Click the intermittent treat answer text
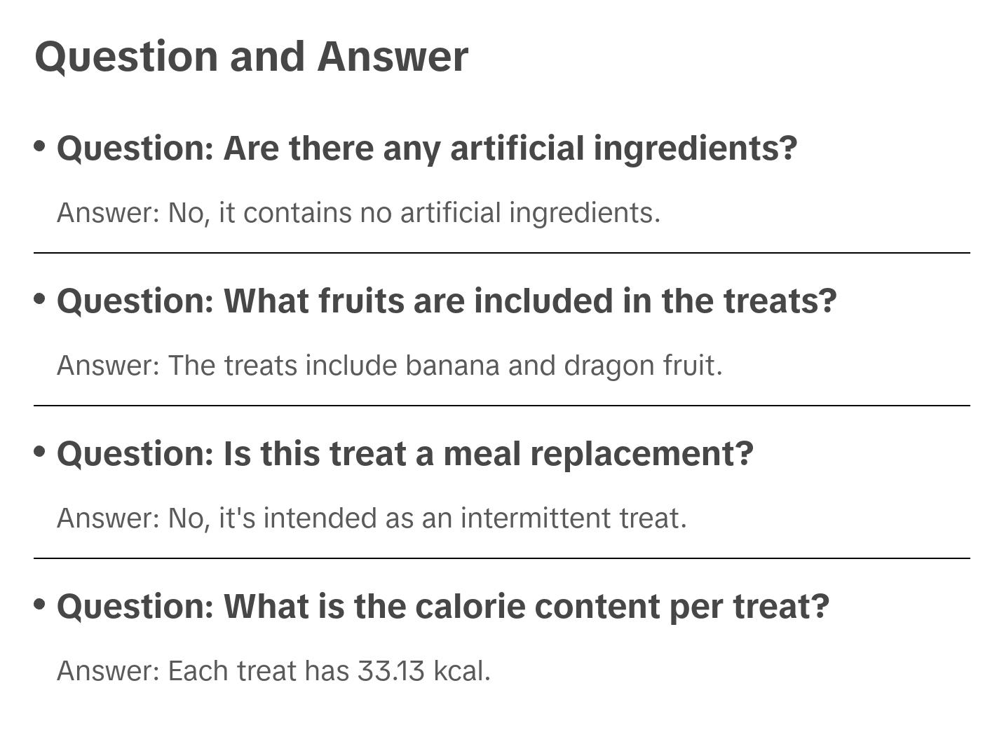This screenshot has height=751, width=1004. 372,518
